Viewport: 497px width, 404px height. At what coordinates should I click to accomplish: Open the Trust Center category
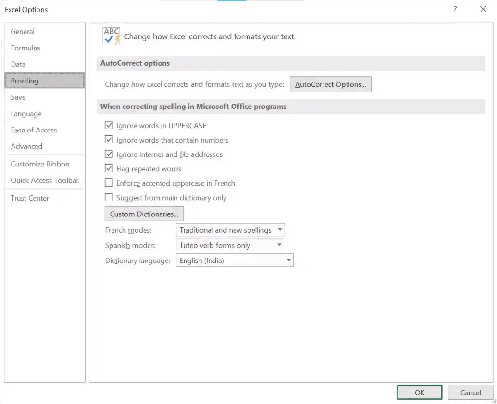[x=45, y=198]
